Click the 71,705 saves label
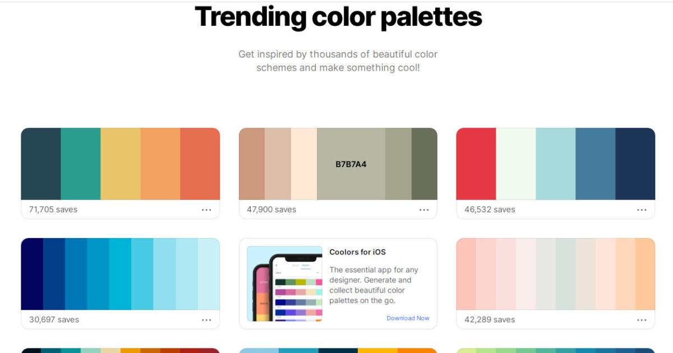Viewport: 673px width, 353px height. click(x=53, y=210)
